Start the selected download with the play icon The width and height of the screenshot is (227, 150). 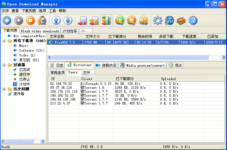(x=19, y=21)
